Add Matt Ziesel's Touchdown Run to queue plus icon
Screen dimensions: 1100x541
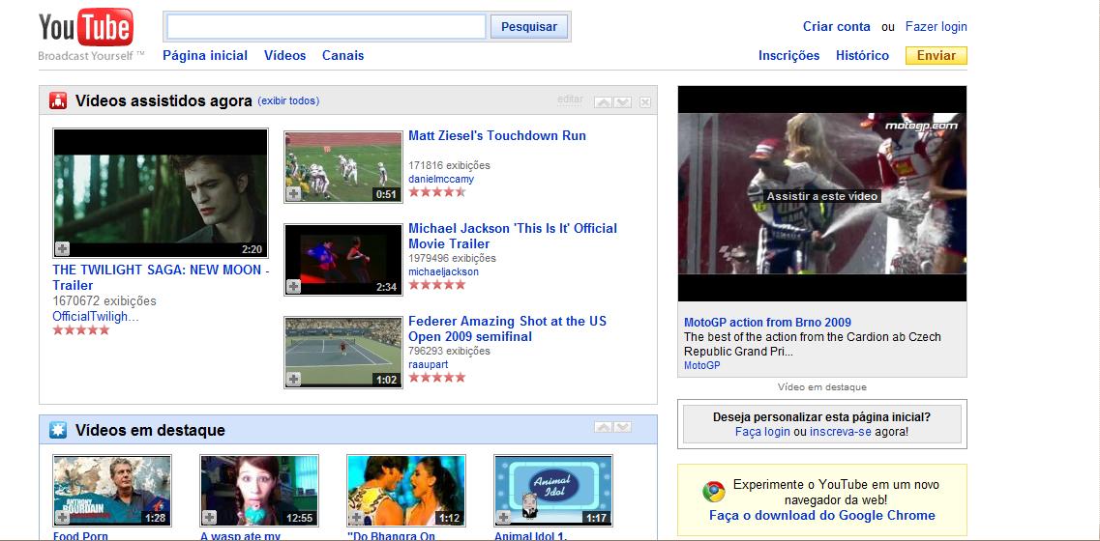click(x=293, y=194)
